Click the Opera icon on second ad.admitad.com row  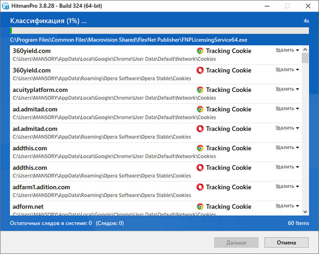coord(200,129)
